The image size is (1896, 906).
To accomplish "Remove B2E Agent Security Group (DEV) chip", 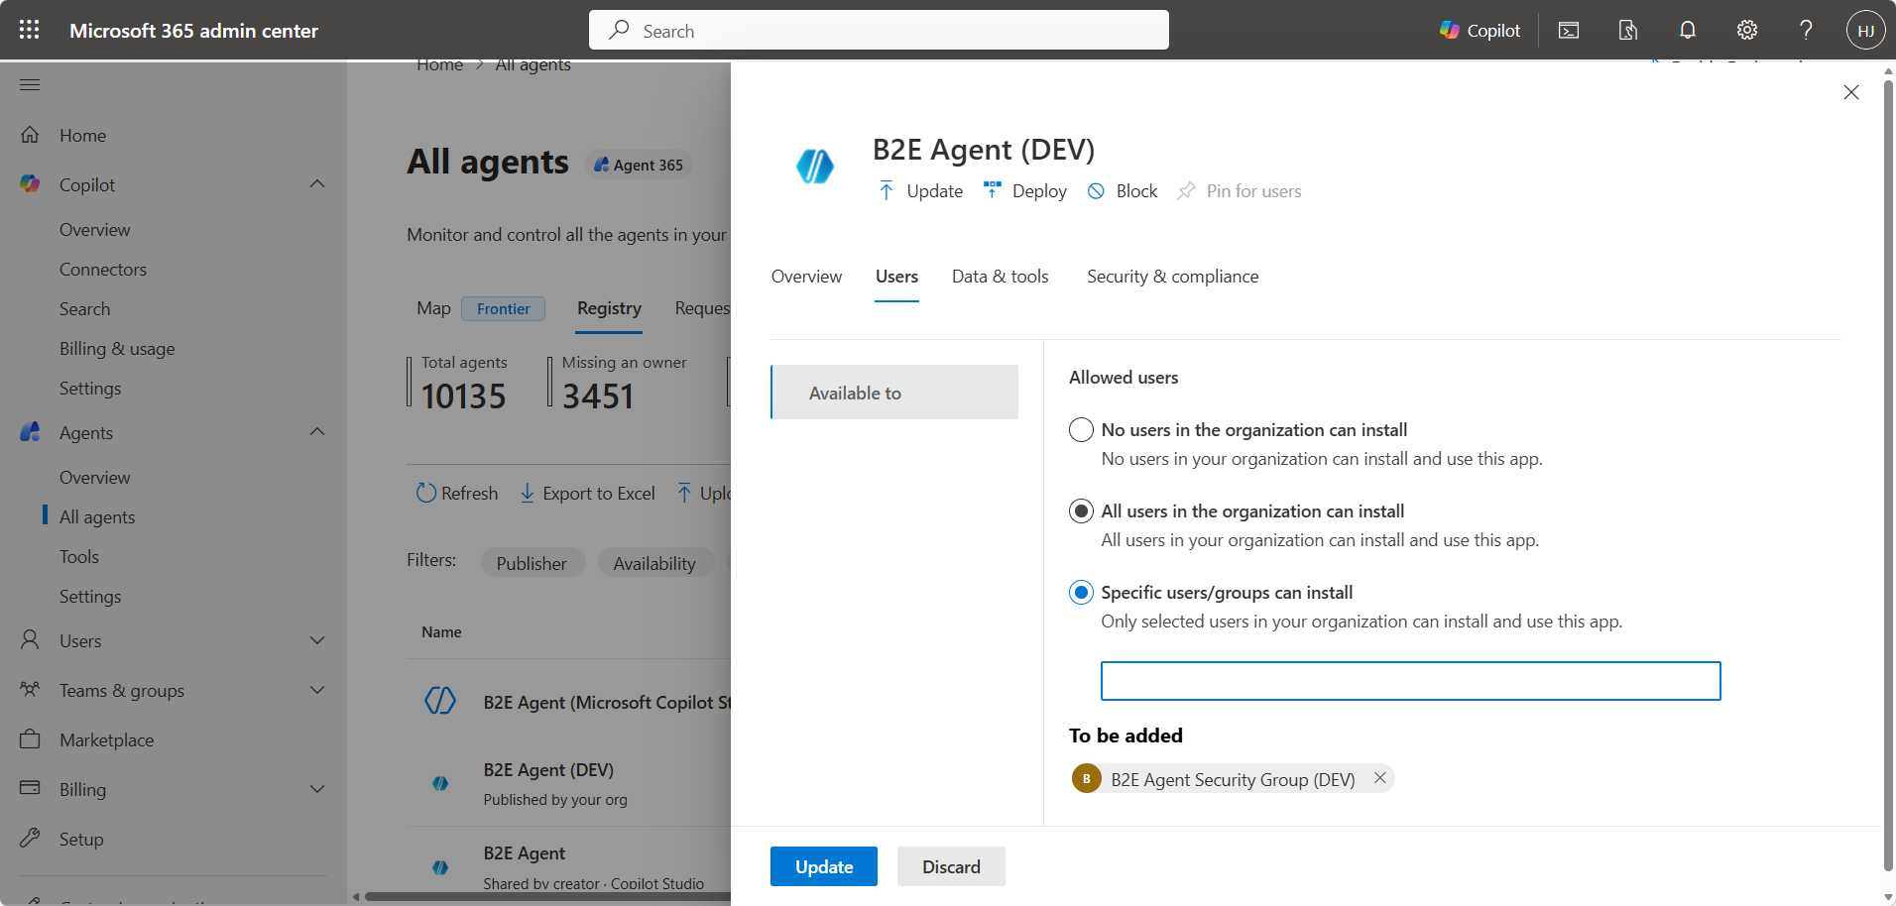I will coord(1379,778).
